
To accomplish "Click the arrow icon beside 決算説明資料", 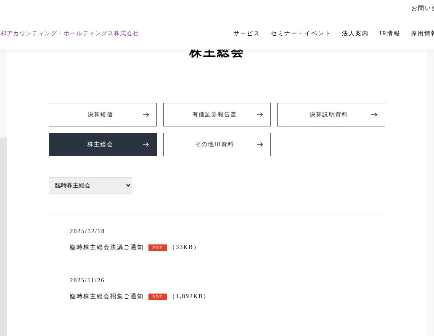I will pos(374,115).
